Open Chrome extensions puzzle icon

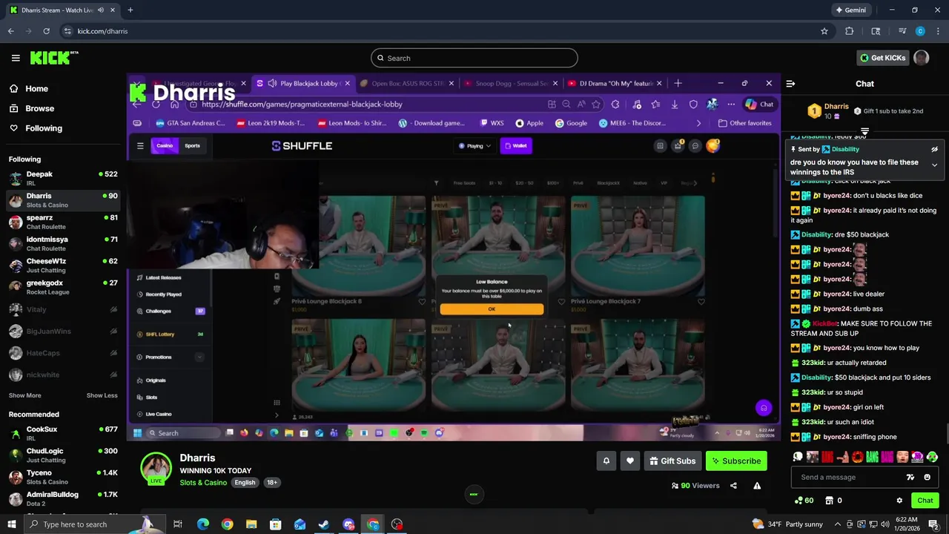click(x=850, y=31)
